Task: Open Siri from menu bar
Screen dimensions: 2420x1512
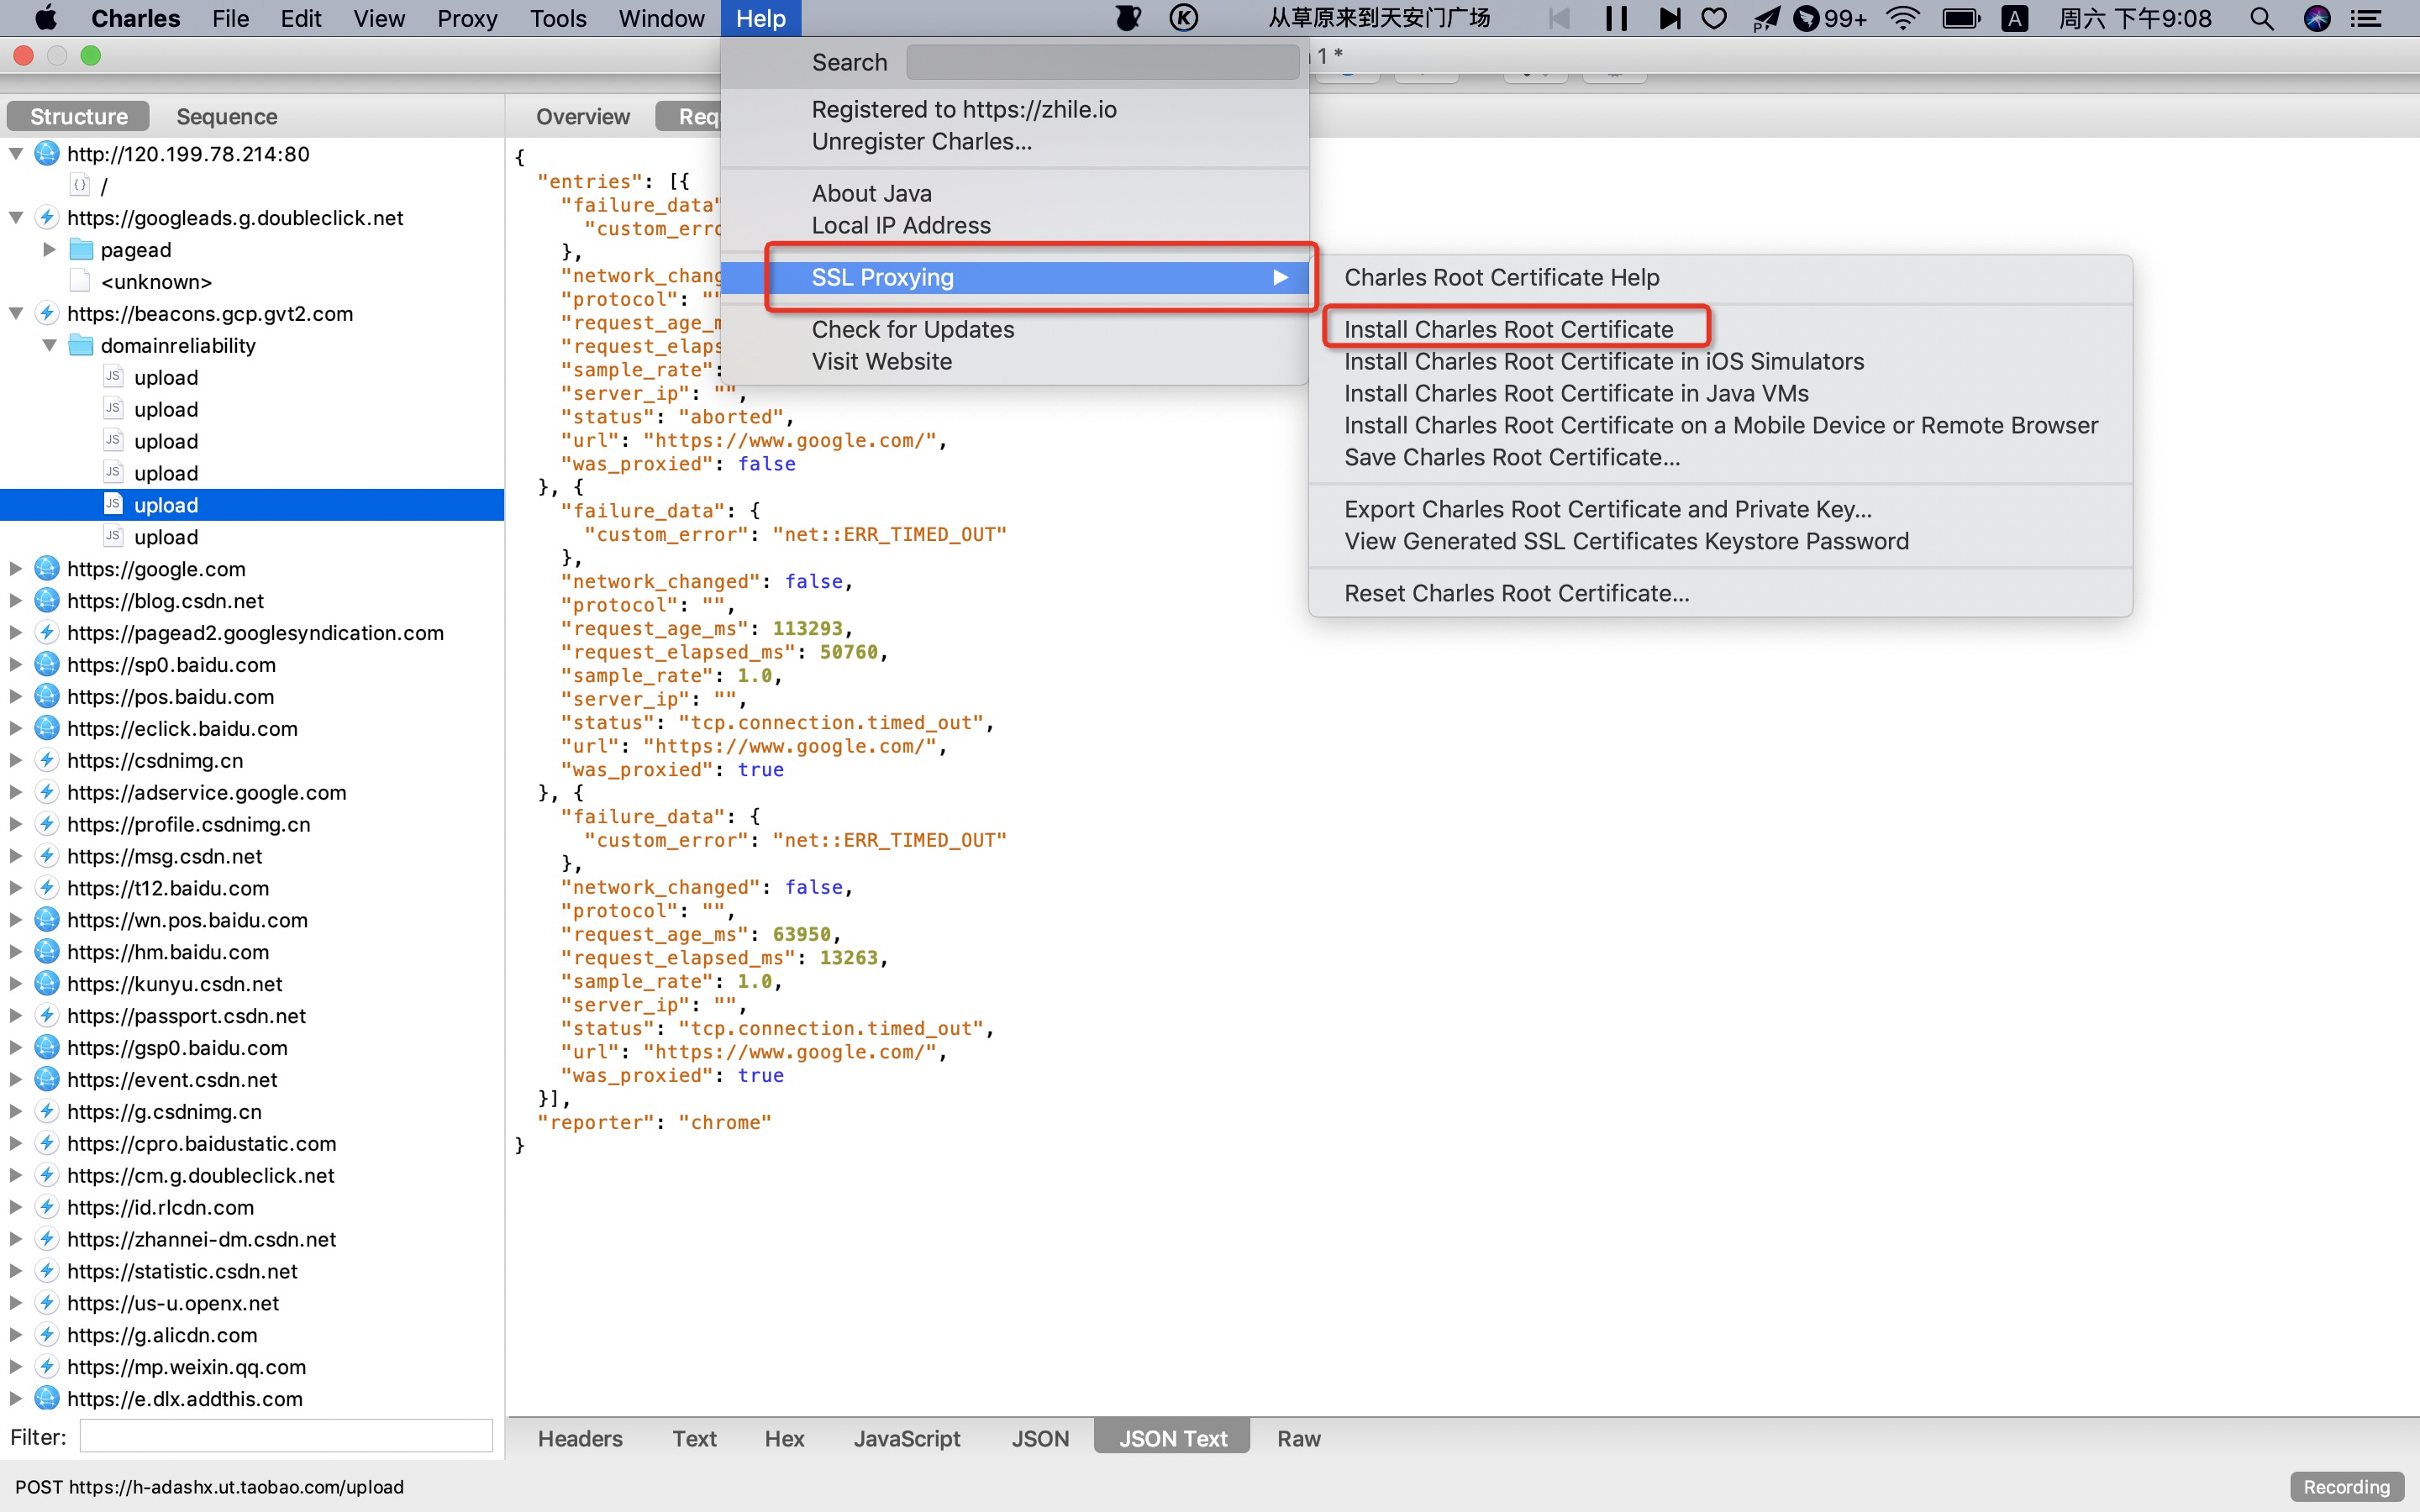Action: tap(2317, 18)
